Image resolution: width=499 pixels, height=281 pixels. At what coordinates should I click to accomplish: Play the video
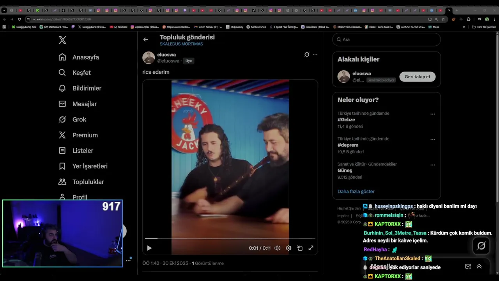(x=149, y=248)
